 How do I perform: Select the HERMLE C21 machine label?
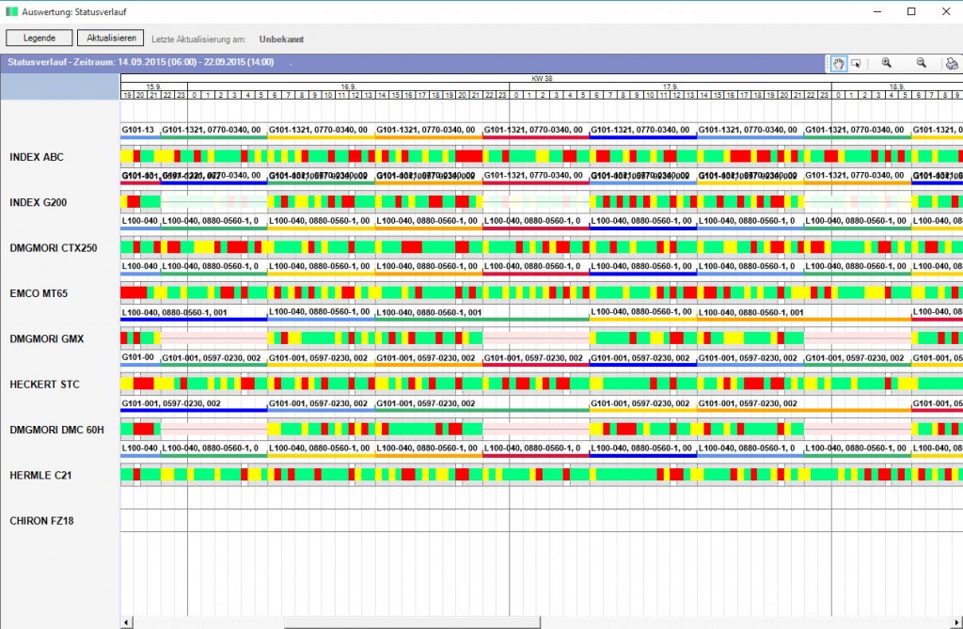pos(40,475)
